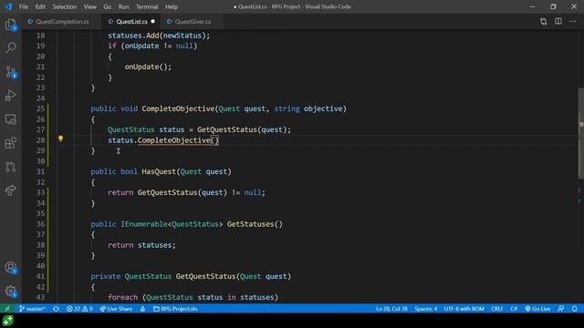Open the notifications bell
This screenshot has width=584, height=328.
tap(574, 309)
